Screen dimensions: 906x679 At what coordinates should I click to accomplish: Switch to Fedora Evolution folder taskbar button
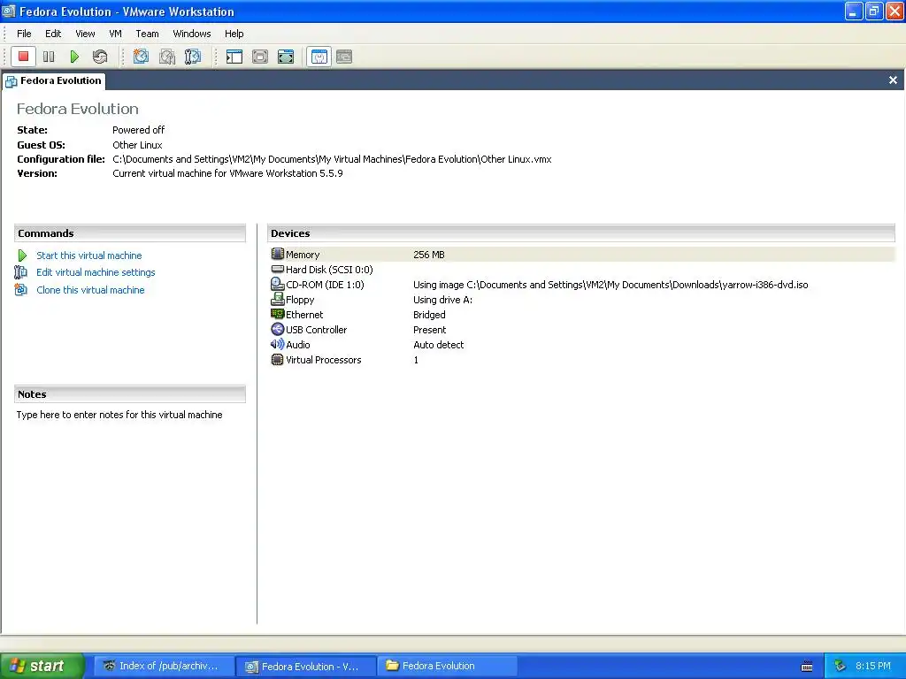click(x=448, y=666)
